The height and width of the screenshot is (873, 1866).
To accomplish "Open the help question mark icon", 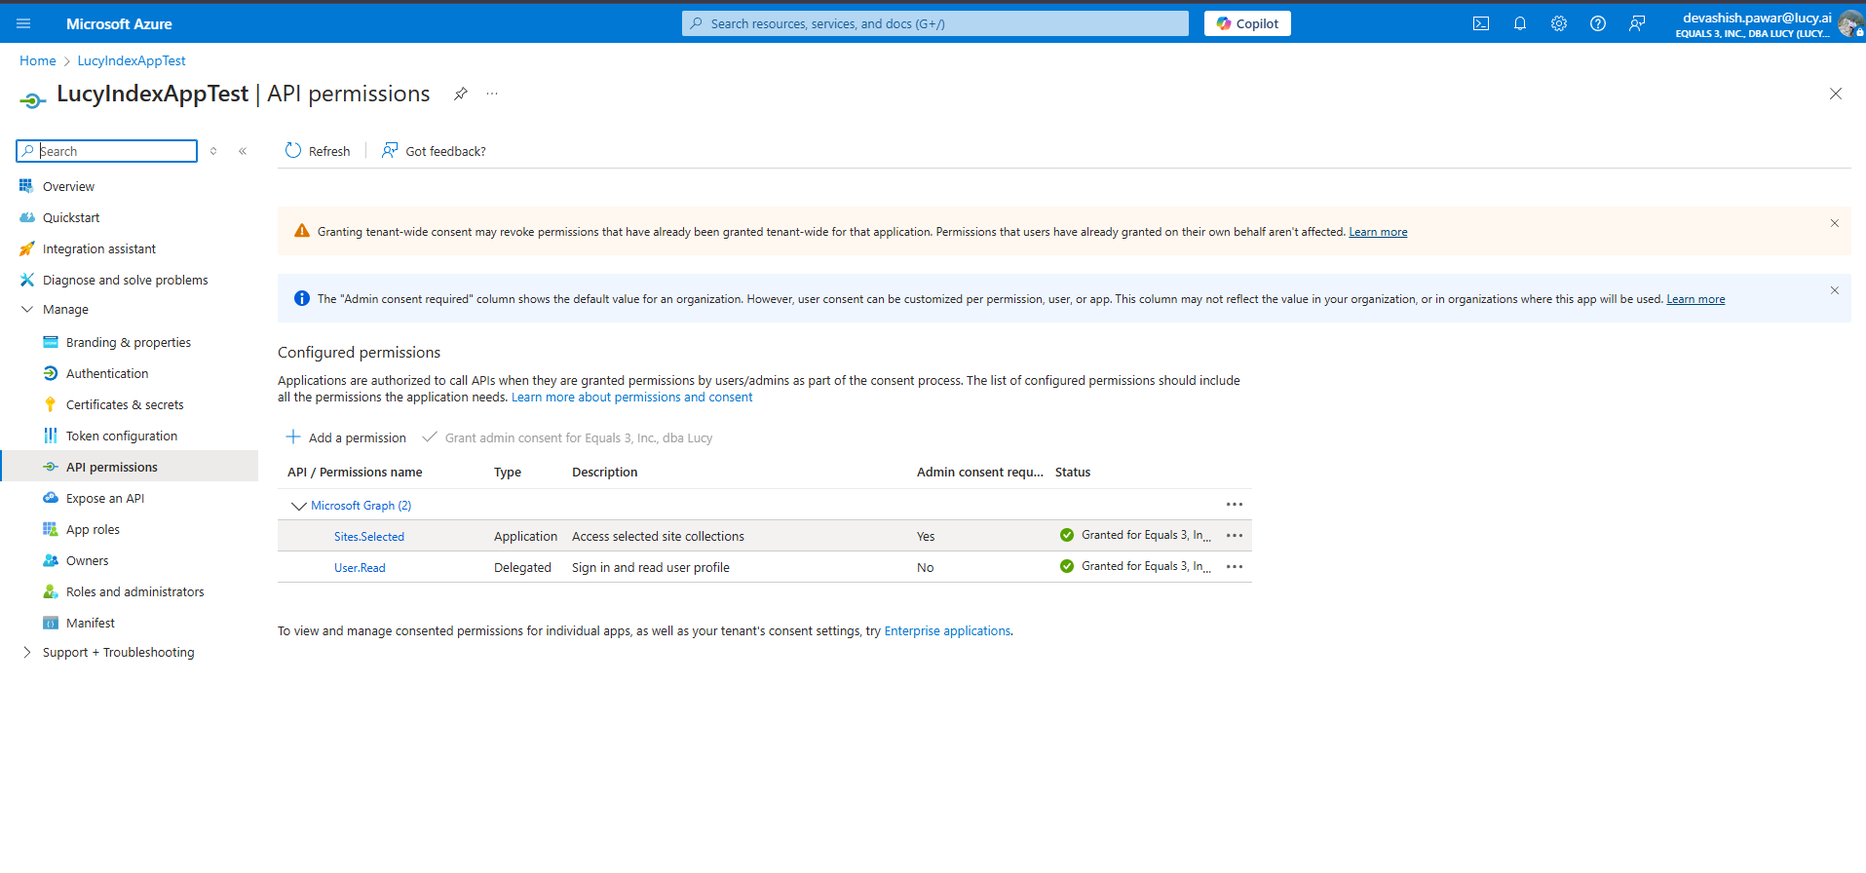I will point(1597,23).
